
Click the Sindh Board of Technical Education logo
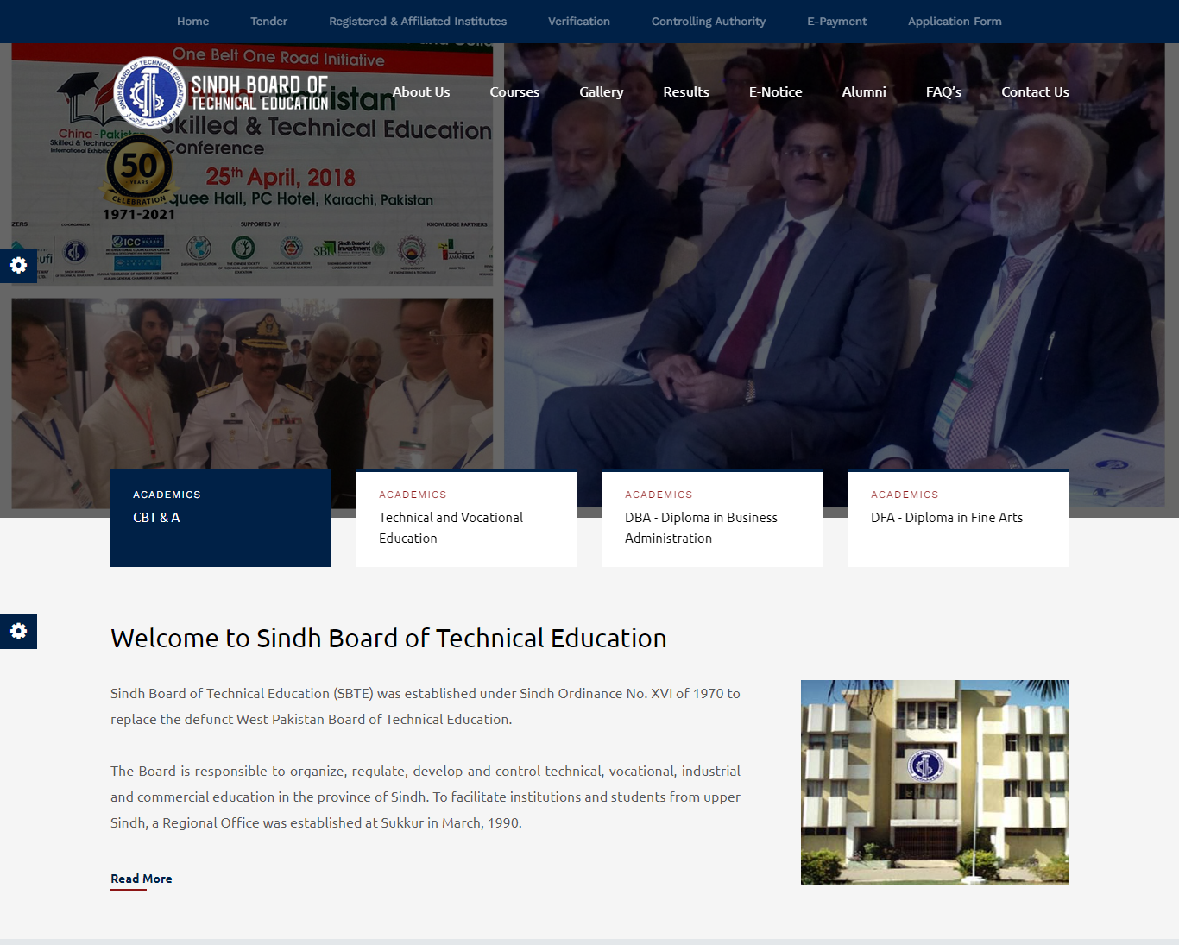click(222, 92)
